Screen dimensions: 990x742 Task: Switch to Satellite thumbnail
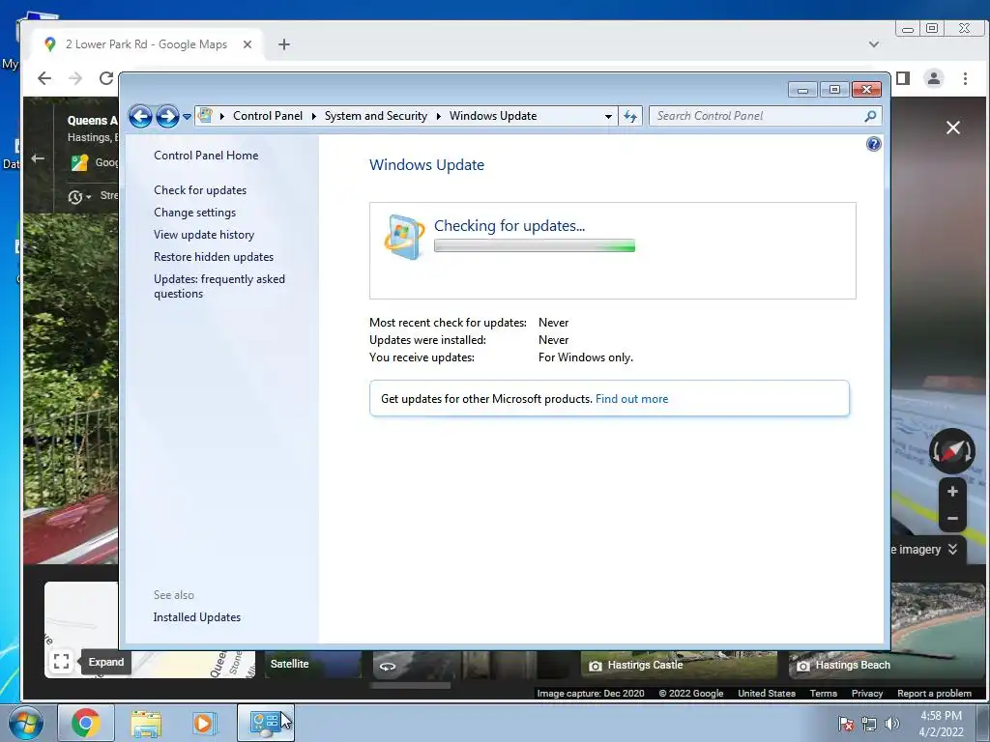pyautogui.click(x=313, y=665)
